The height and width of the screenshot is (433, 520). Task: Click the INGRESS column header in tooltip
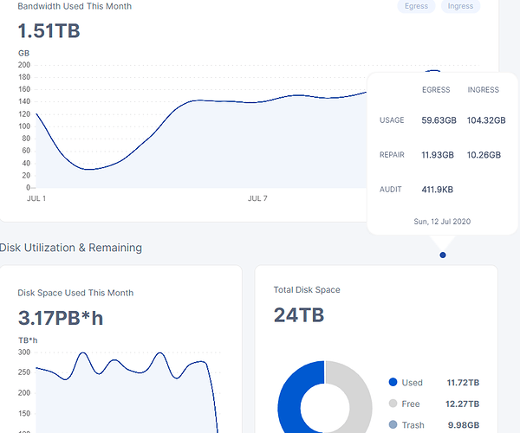484,90
